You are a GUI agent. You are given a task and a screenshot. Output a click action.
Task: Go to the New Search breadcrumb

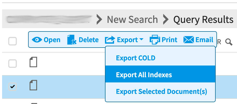[132, 19]
